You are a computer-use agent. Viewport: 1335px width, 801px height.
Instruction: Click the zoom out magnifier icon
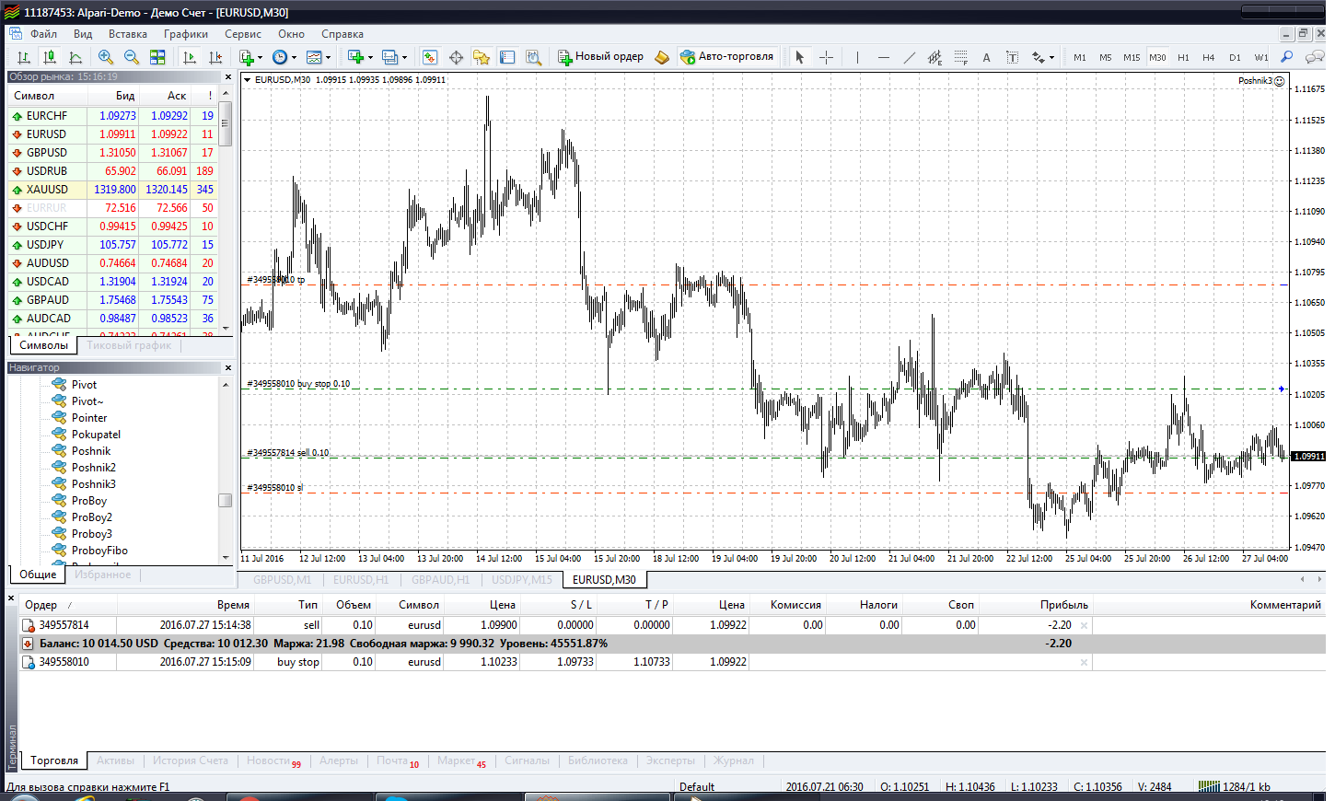point(132,57)
